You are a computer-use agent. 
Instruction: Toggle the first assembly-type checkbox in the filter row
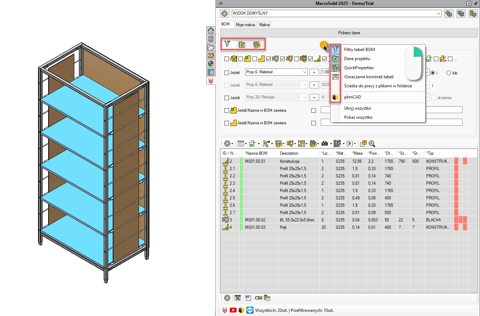(227, 59)
